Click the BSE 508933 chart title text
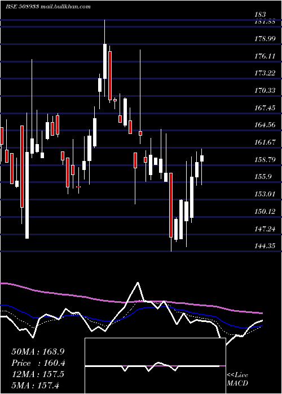Image resolution: width=282 pixels, height=394 pixels. click(x=22, y=7)
